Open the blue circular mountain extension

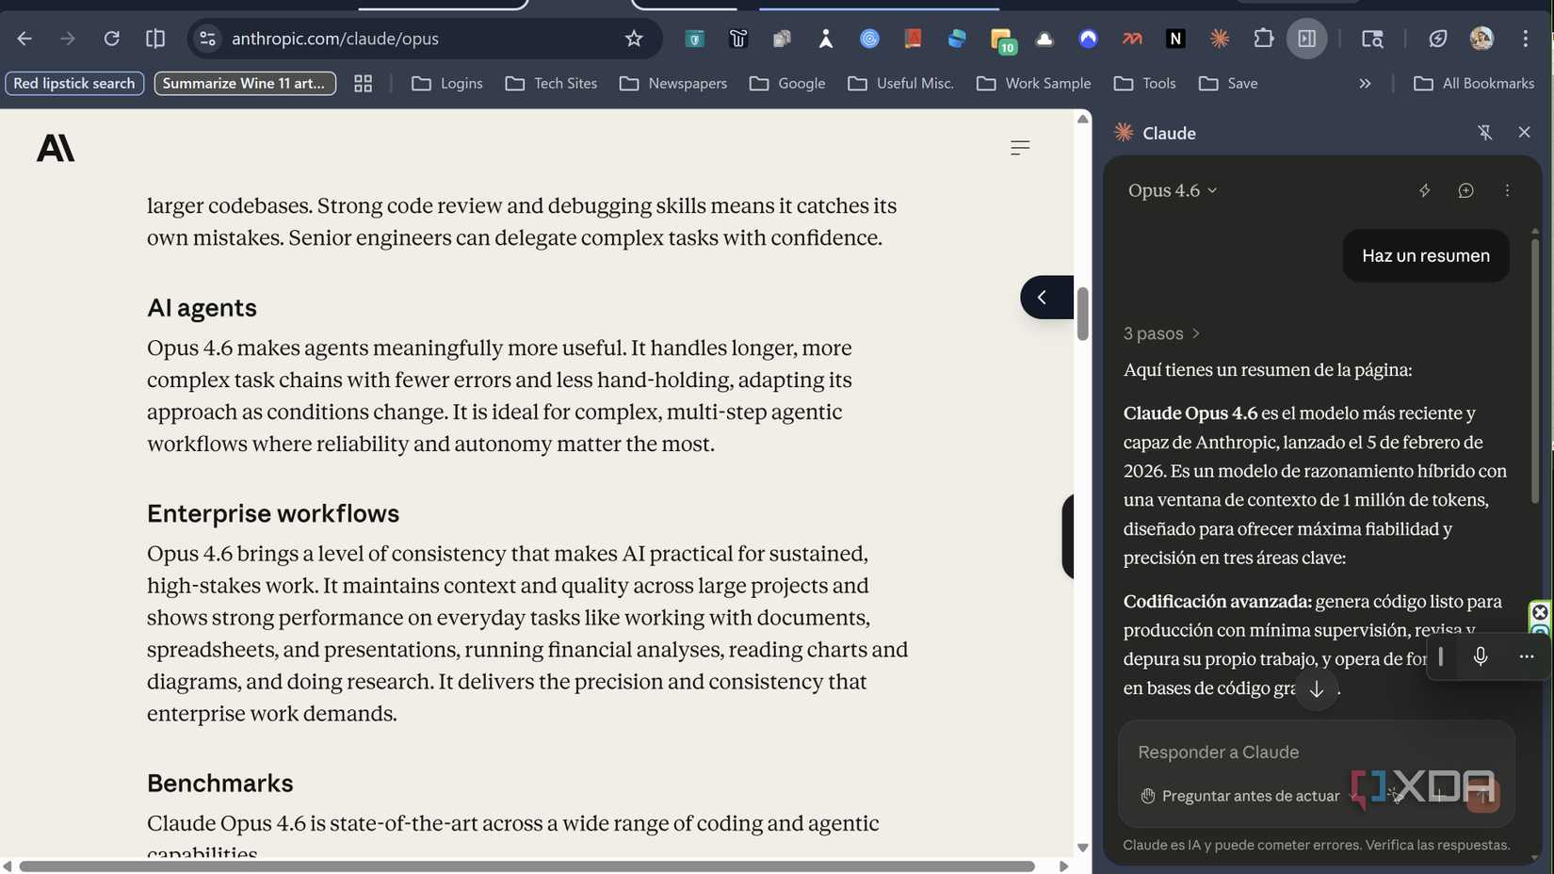point(1088,39)
